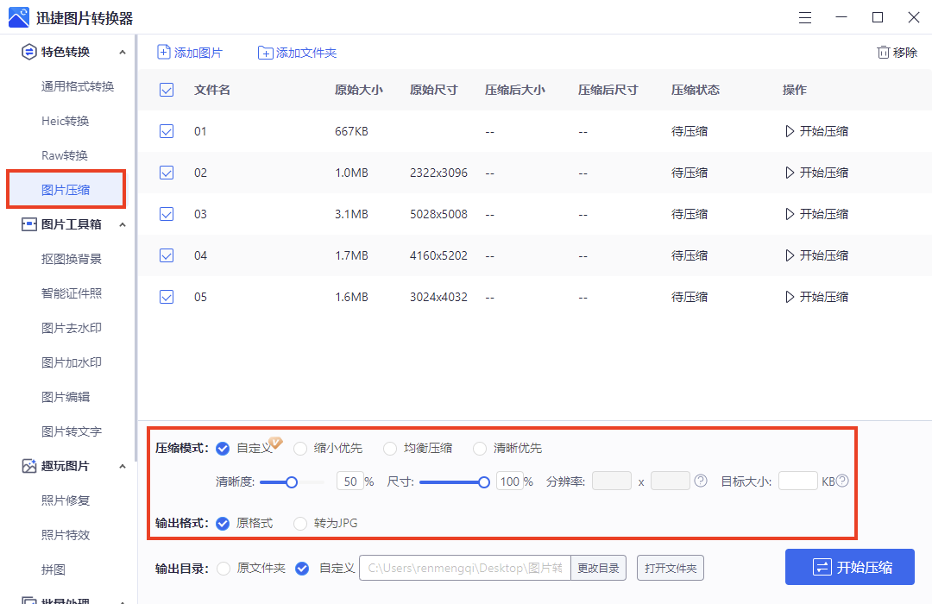This screenshot has height=604, width=932.
Task: Click the play icon for file 05
Action: coord(790,297)
